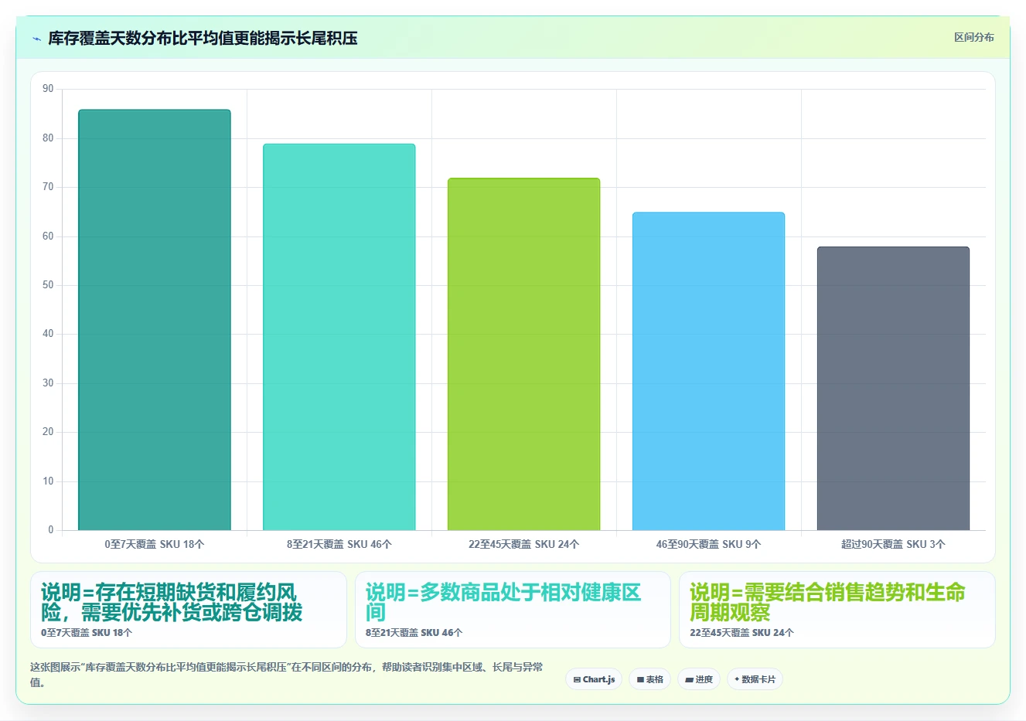This screenshot has width=1026, height=721.
Task: Click the chart title 库存覆盖天数分布
Action: pyautogui.click(x=203, y=38)
